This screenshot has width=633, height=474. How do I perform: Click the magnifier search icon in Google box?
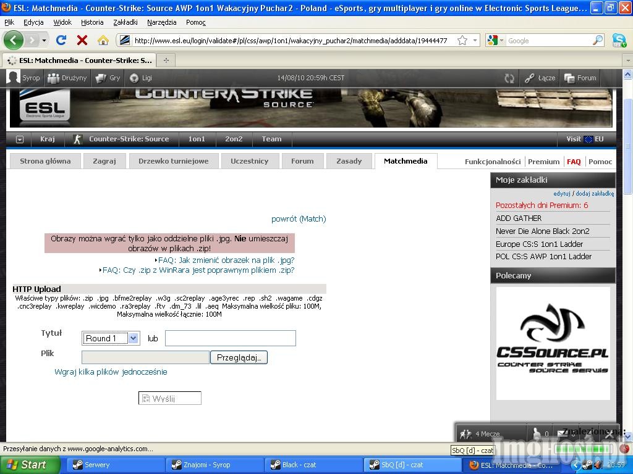point(598,40)
